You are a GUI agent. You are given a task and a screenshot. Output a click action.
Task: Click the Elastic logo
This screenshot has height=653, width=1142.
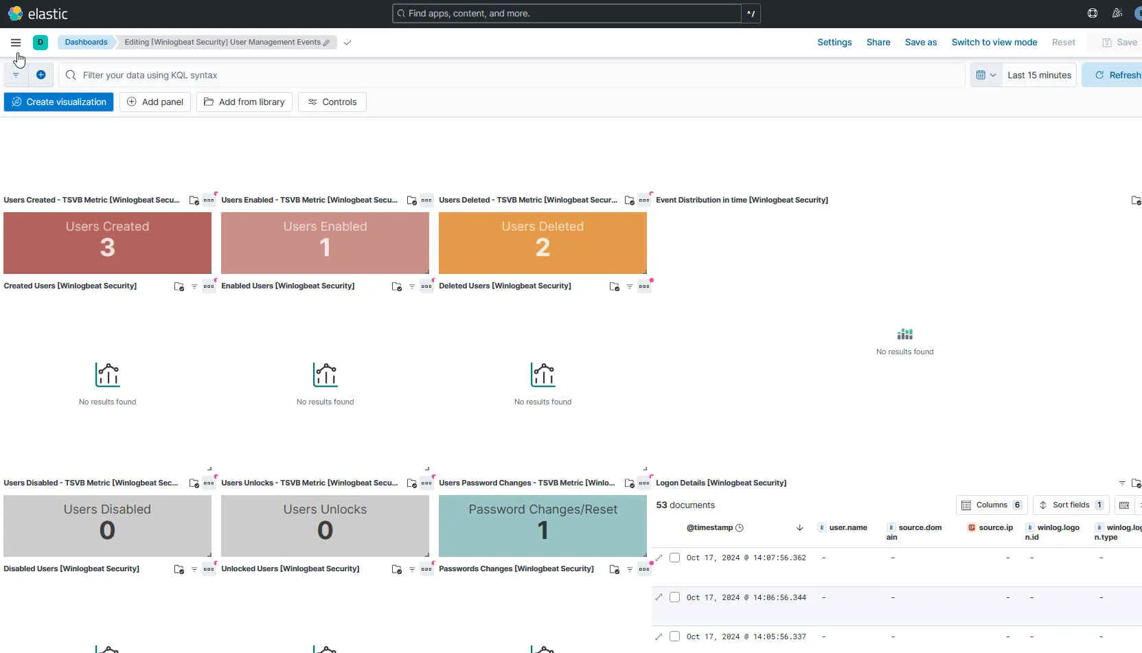point(38,14)
